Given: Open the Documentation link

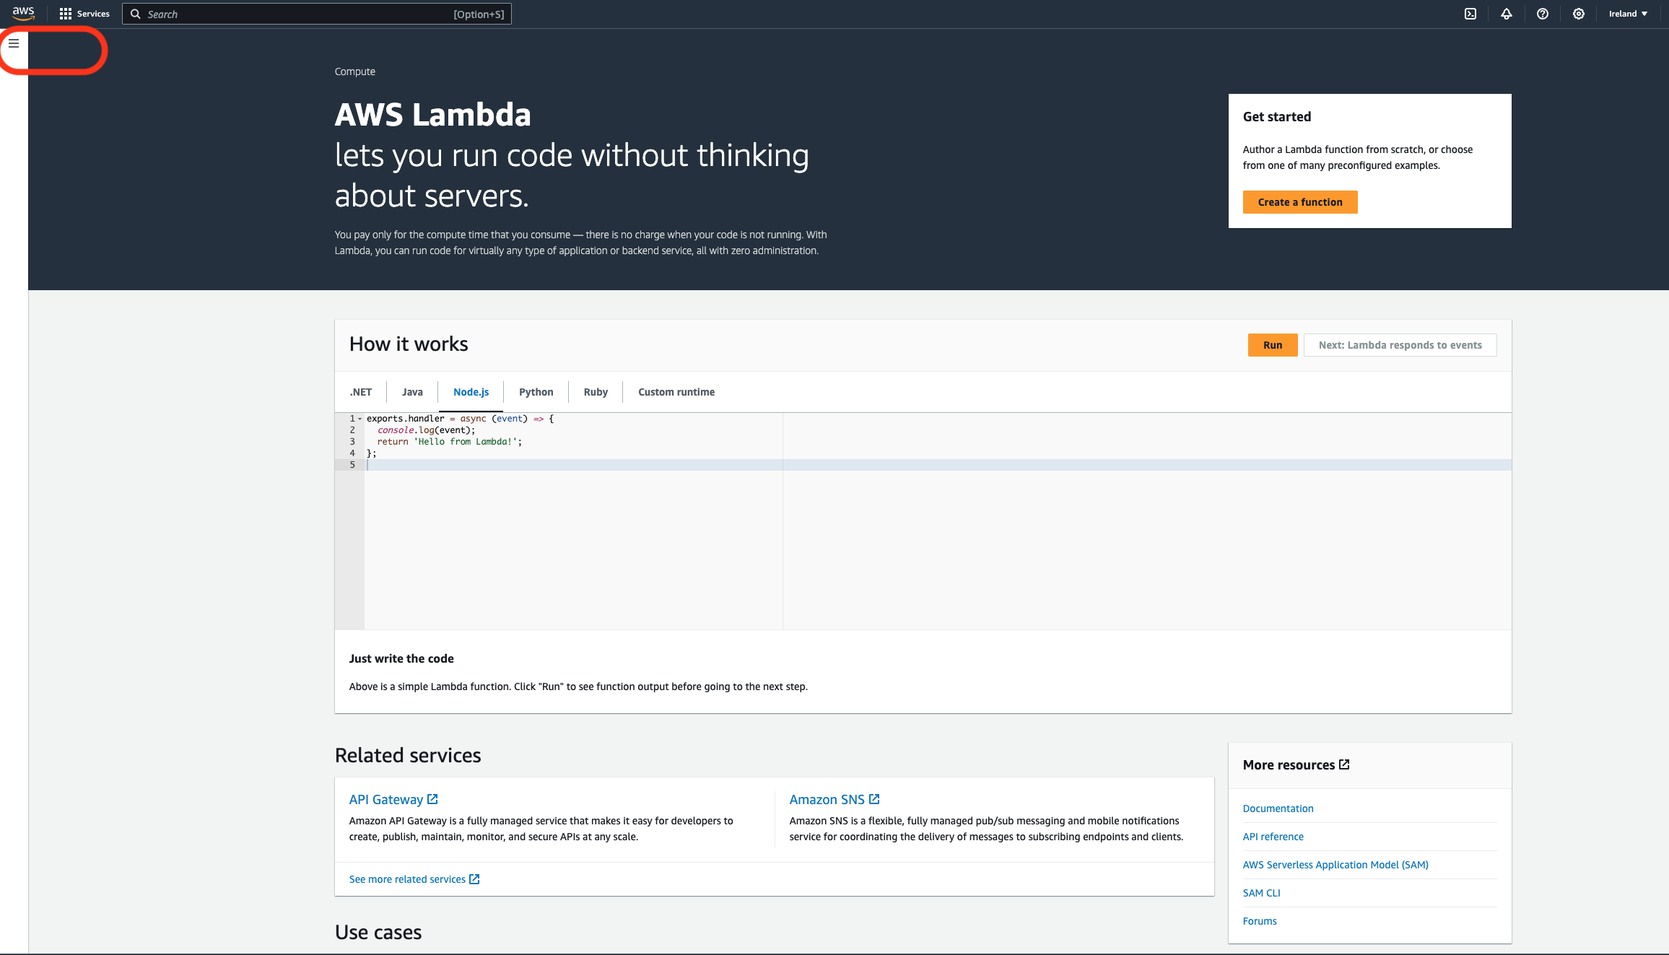Looking at the screenshot, I should coord(1278,808).
